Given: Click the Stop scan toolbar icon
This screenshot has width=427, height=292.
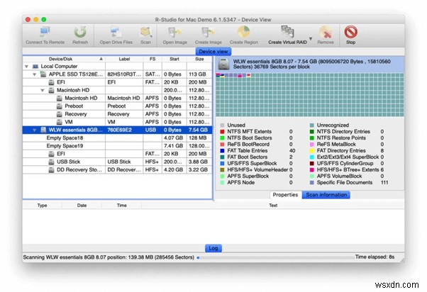Looking at the screenshot, I should point(350,32).
